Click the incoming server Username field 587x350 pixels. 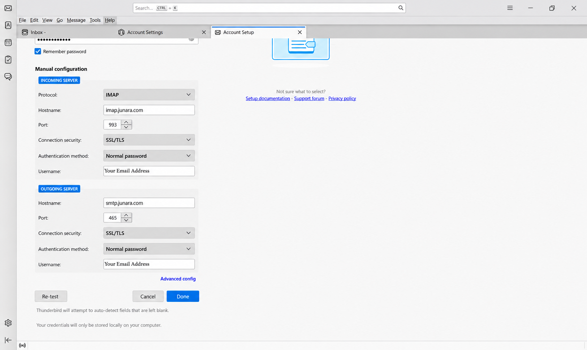pyautogui.click(x=149, y=171)
